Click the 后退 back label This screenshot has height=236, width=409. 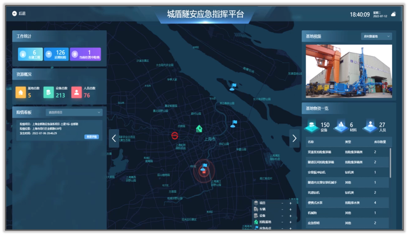click(x=22, y=14)
